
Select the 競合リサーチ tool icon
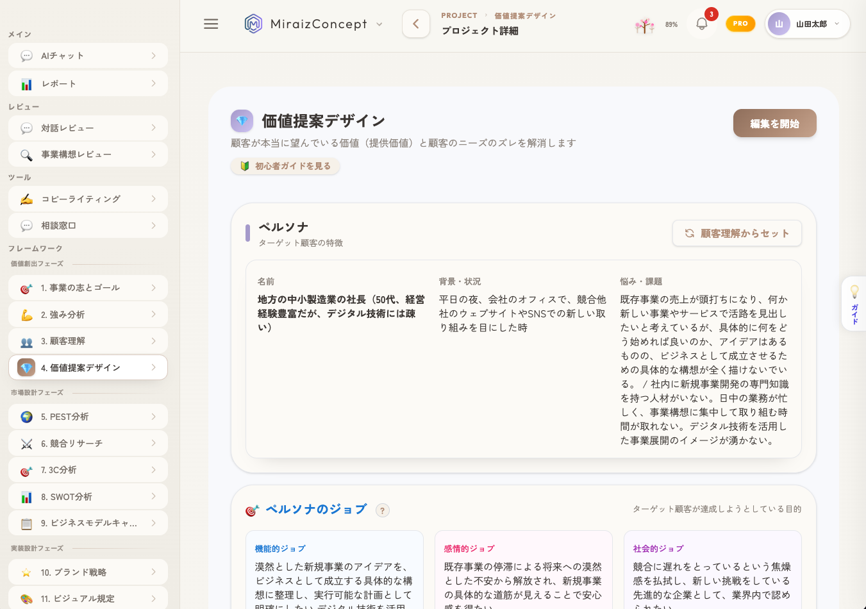[x=27, y=443]
